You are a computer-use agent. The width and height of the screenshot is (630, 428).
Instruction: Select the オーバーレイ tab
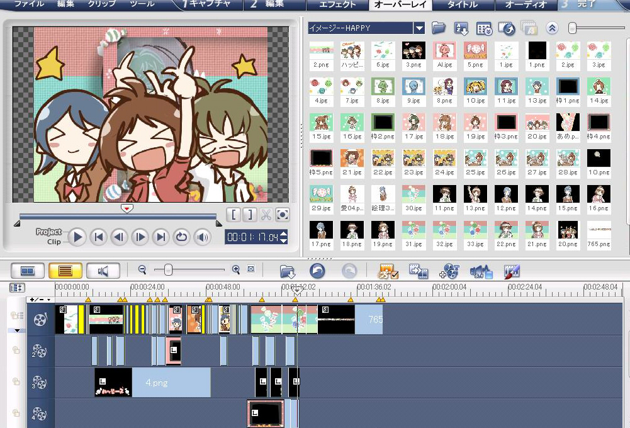pyautogui.click(x=400, y=5)
